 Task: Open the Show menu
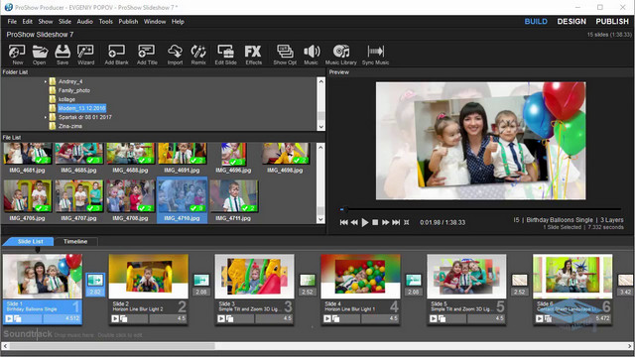click(46, 22)
